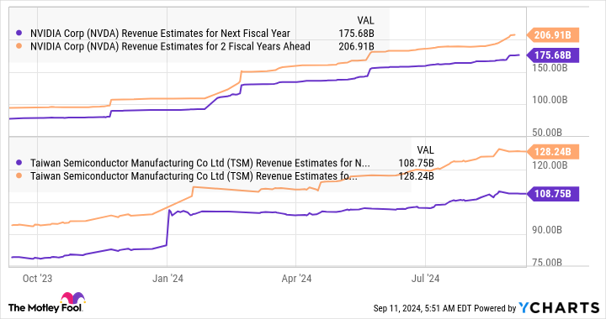This screenshot has width=606, height=319.
Task: Click the VAL header in NVDA legend
Action: pos(365,20)
